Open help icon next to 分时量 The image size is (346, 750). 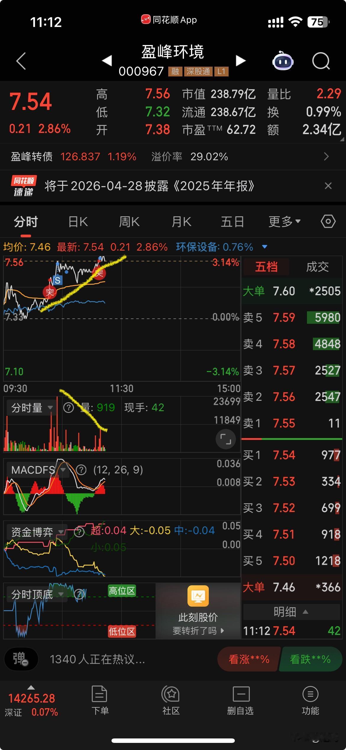[68, 408]
